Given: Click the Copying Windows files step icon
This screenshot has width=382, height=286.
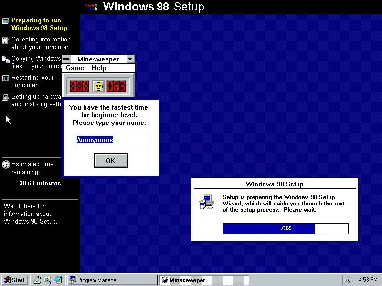Looking at the screenshot, I should pyautogui.click(x=6, y=59).
